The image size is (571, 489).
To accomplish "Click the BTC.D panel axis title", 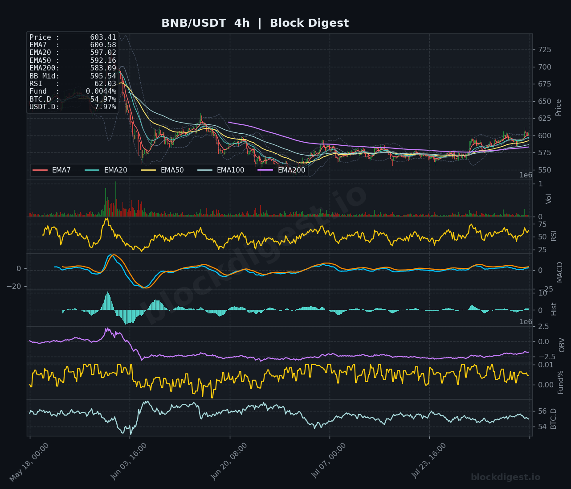I will coord(554,419).
